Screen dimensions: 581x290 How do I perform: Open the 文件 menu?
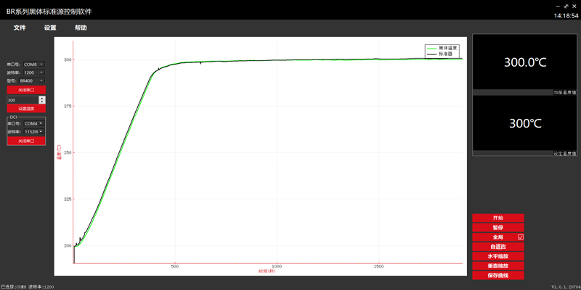point(20,28)
